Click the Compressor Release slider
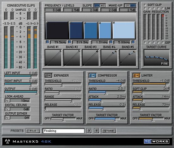This screenshot has width=174, height=148. click(107, 108)
